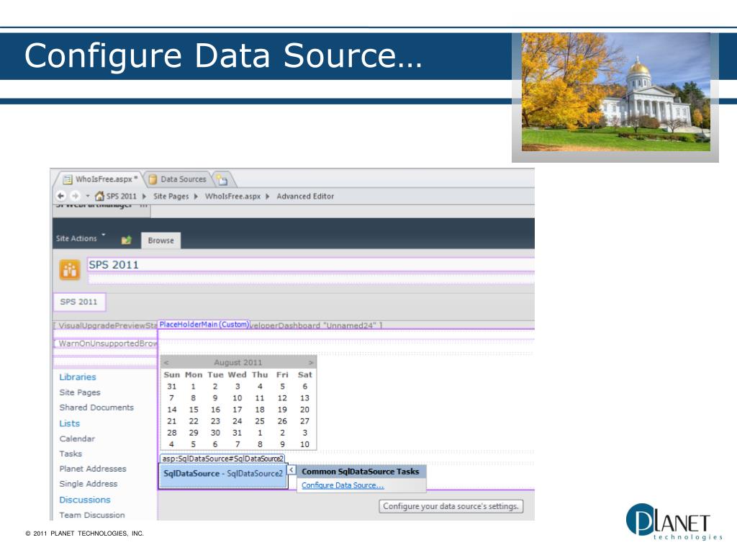Open Team Discussion link

coord(92,515)
